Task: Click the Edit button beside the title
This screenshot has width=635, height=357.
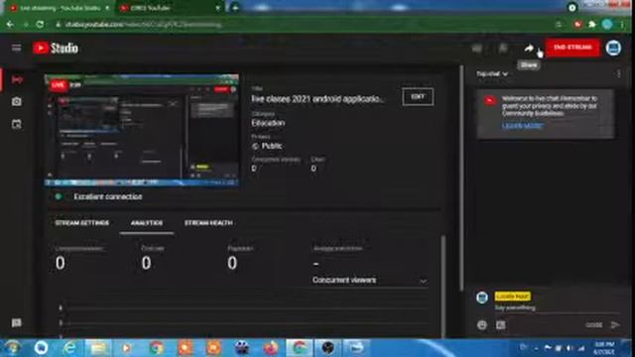Action: click(418, 97)
